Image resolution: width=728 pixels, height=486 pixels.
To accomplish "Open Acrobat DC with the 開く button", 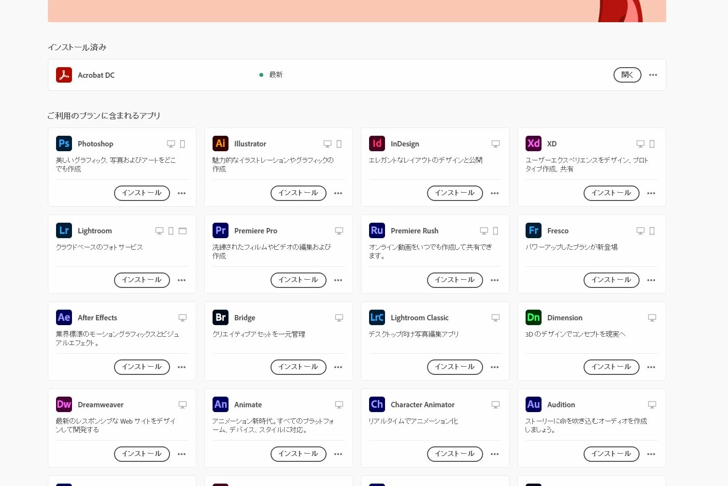I will click(628, 75).
